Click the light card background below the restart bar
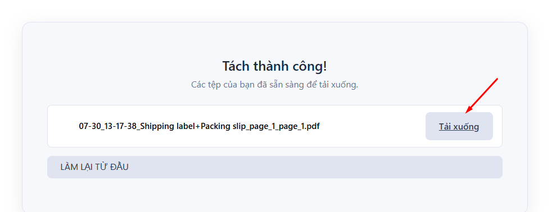The image size is (552, 212). click(x=274, y=195)
